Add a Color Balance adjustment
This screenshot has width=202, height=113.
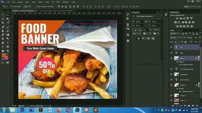[179, 22]
